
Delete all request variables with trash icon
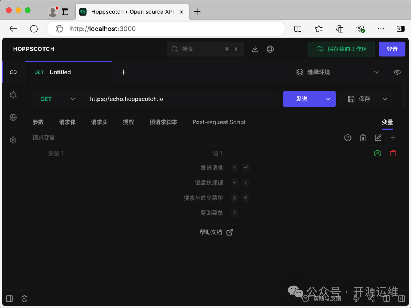(x=363, y=138)
